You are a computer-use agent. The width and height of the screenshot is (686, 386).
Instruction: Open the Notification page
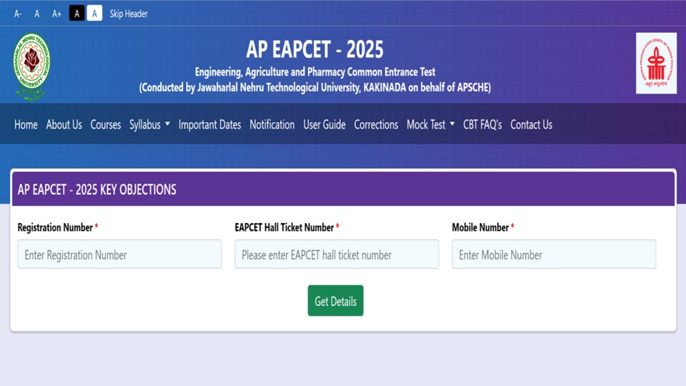pyautogui.click(x=272, y=124)
